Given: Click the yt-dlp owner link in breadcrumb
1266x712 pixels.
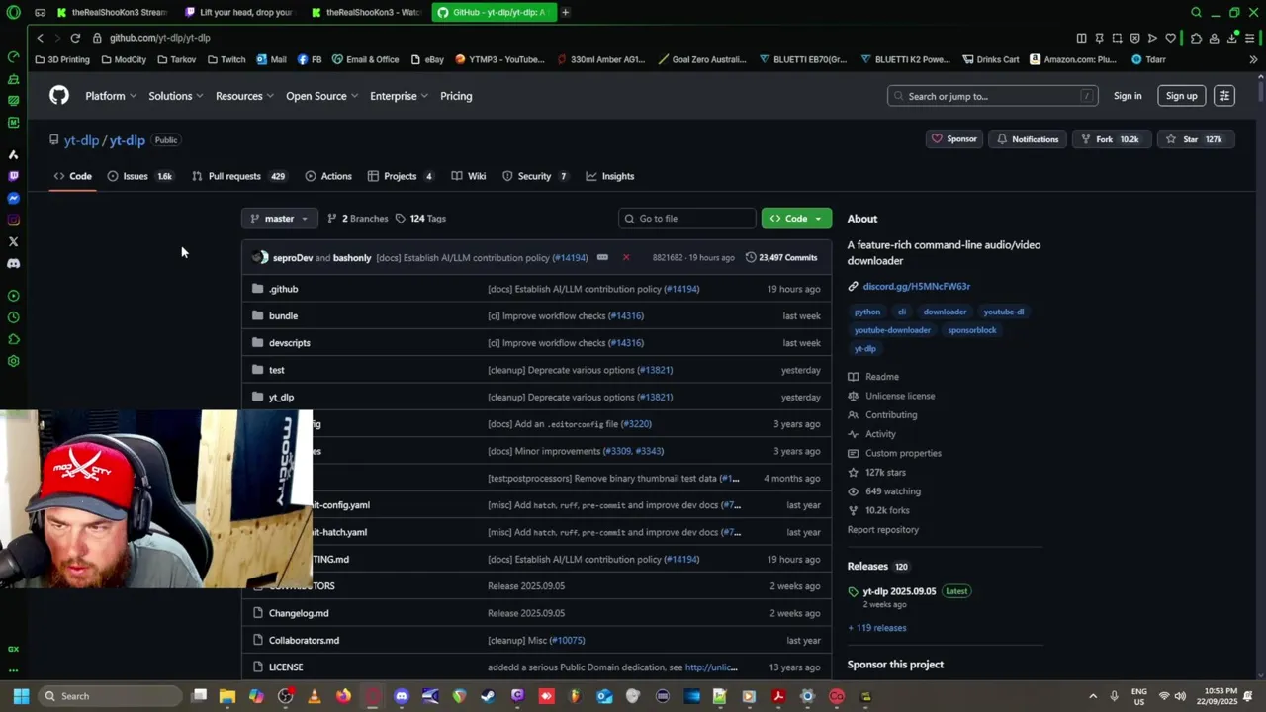Looking at the screenshot, I should (81, 140).
